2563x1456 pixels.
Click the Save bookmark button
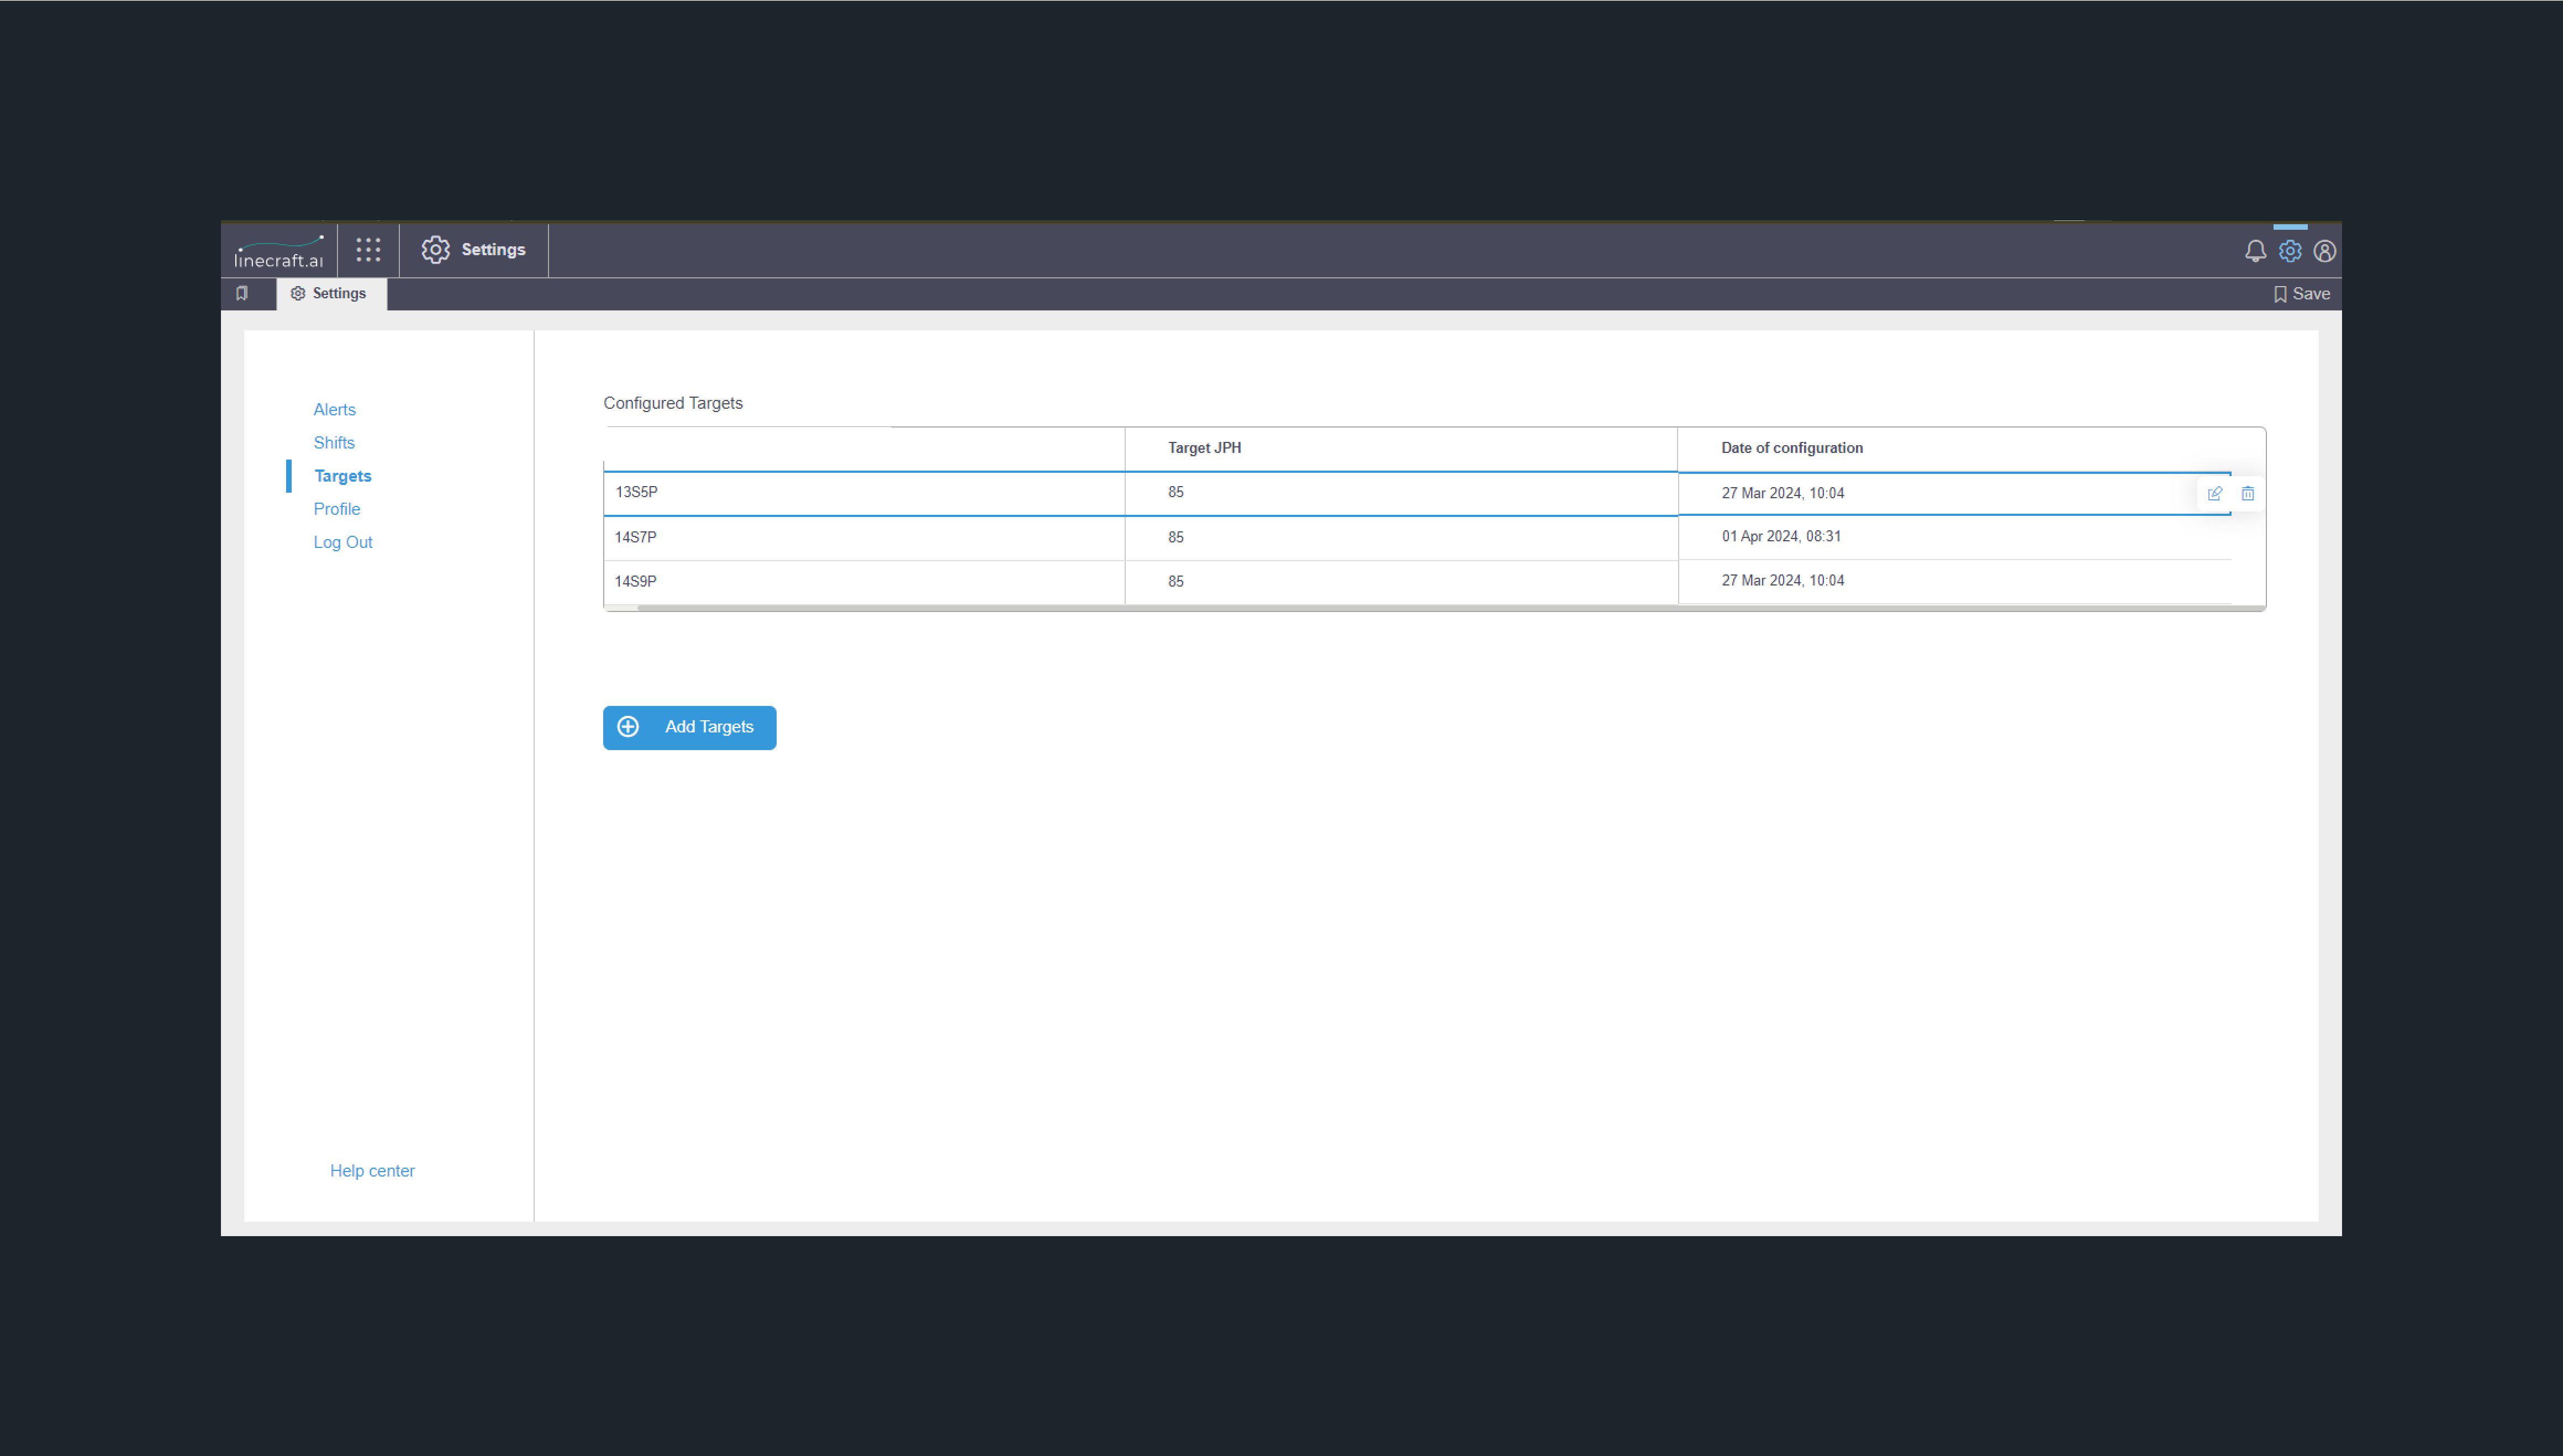point(2302,294)
